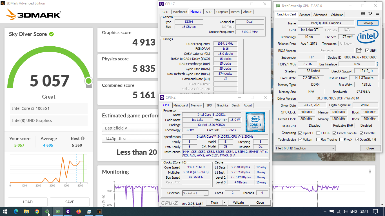This screenshot has height=216, width=385.
Task: Open Google Chrome from the taskbar
Action: 37,212
